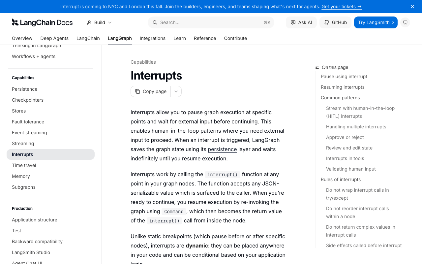Expand the Copy page options chevron
This screenshot has height=264, width=422.
click(176, 91)
